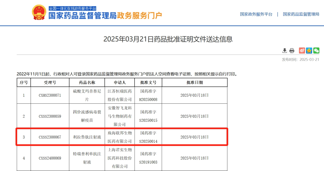Click the notice paragraph beginning 2022年11月1日起
The image size is (324, 171).
tap(127, 74)
